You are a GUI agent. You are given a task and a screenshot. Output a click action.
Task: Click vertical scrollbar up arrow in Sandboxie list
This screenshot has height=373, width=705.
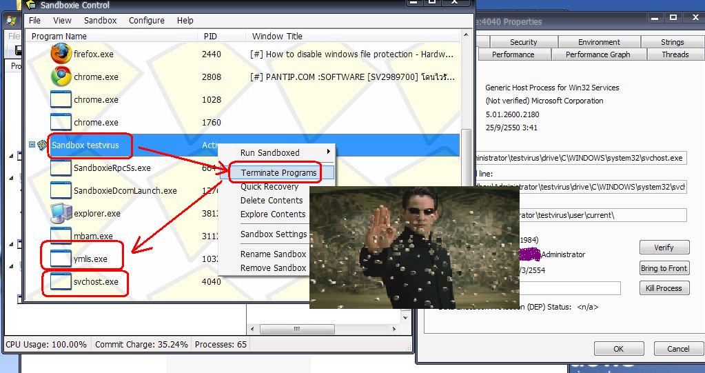click(x=467, y=35)
